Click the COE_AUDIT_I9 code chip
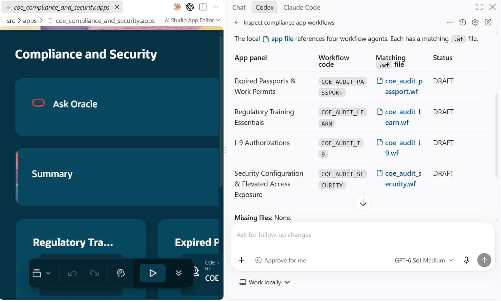This screenshot has width=501, height=301. [x=341, y=149]
